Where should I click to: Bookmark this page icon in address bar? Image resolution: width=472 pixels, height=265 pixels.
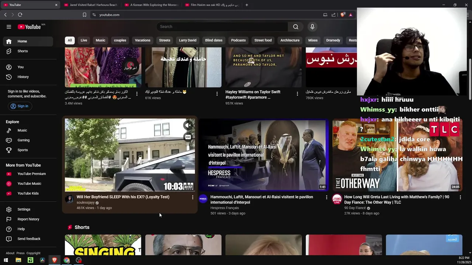click(x=84, y=15)
